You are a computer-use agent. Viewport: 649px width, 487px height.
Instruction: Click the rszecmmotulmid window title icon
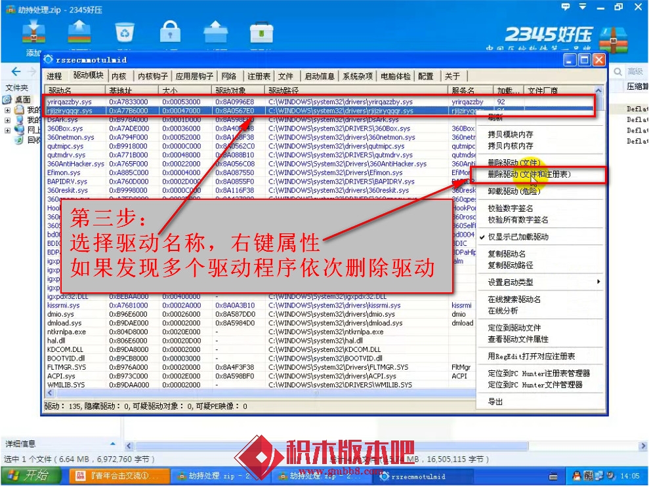pyautogui.click(x=48, y=60)
